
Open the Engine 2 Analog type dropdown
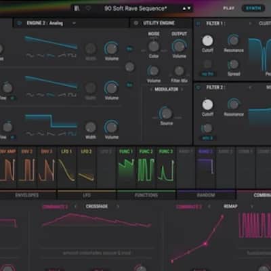tap(74, 23)
